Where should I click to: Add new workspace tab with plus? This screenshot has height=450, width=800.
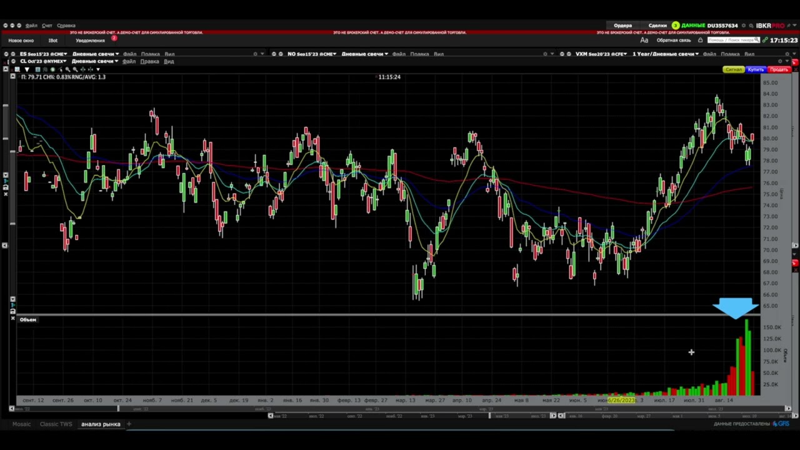tap(129, 424)
